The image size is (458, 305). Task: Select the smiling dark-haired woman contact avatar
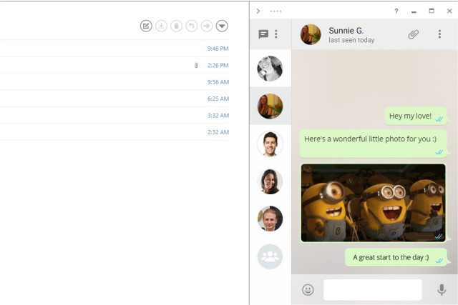(x=270, y=181)
